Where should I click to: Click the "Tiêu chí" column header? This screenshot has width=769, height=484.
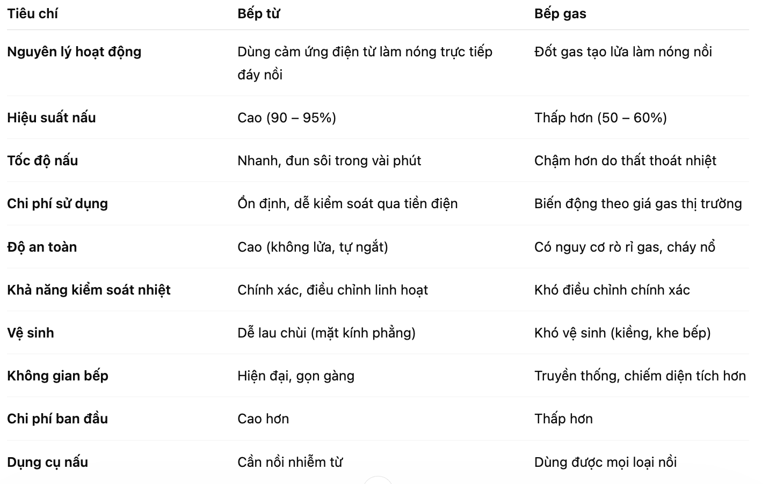(x=32, y=14)
